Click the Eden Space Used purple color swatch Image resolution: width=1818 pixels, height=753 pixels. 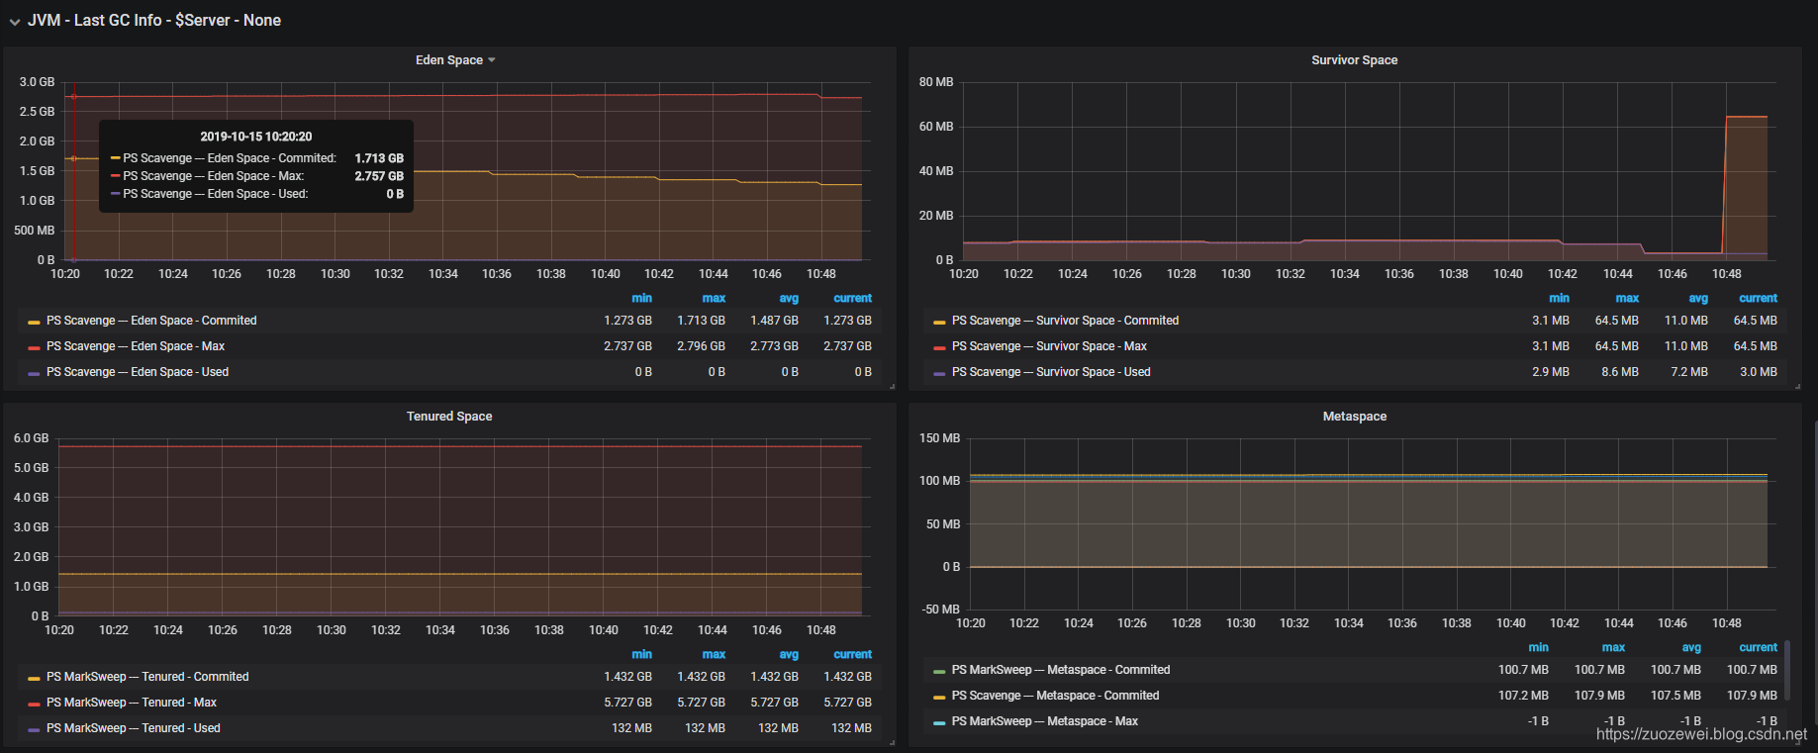[x=34, y=373]
